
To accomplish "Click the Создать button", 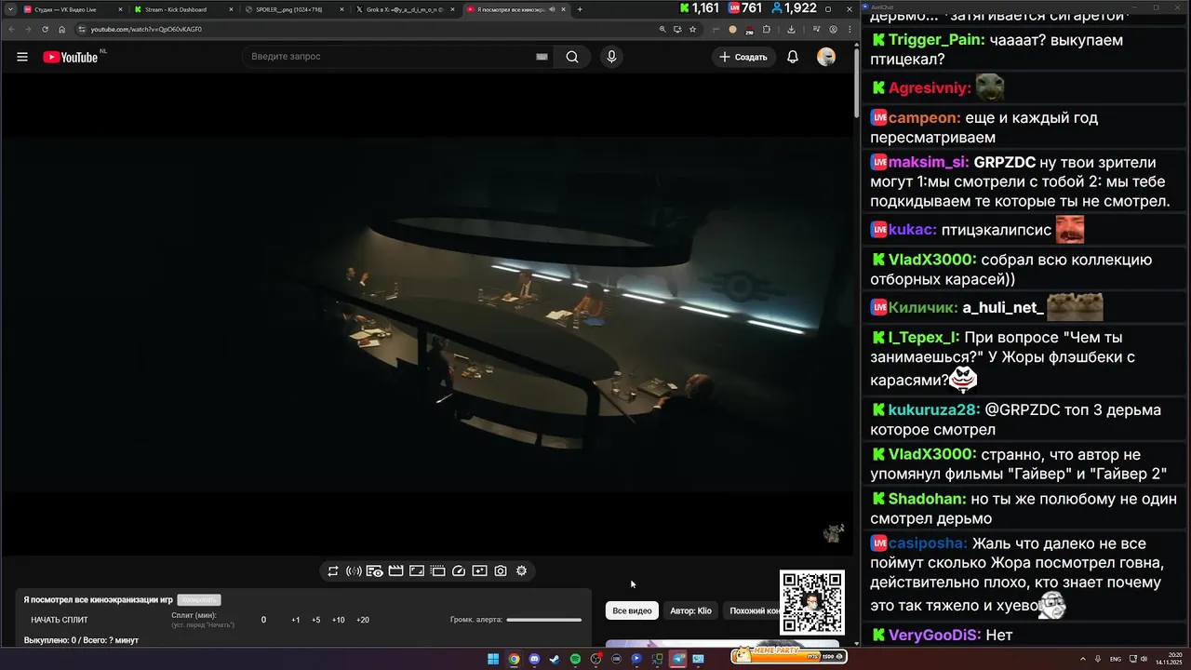I will point(743,57).
